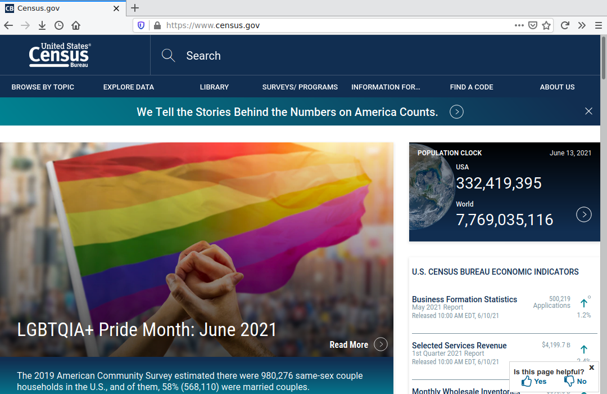The height and width of the screenshot is (394, 607).
Task: Click the search magnifying glass icon
Action: [x=168, y=55]
